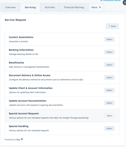Image resolution: width=126 pixels, height=147 pixels.
Task: Select the Special Account Requests option
Action: (x=109, y=116)
